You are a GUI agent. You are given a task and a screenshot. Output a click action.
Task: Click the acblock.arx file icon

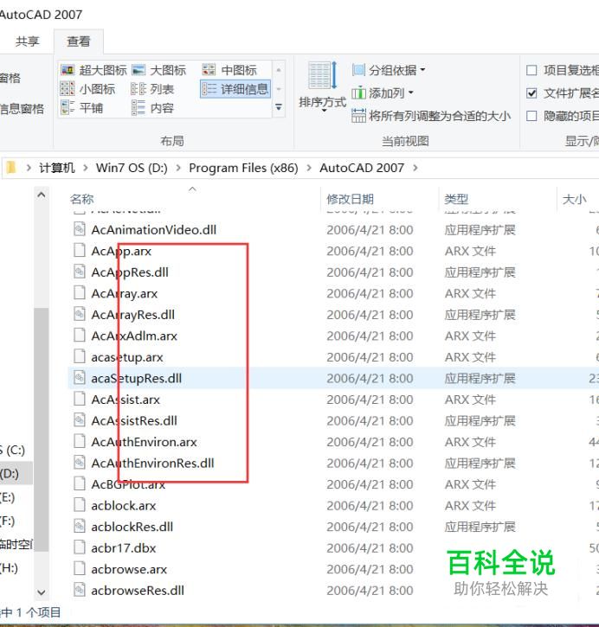[80, 505]
